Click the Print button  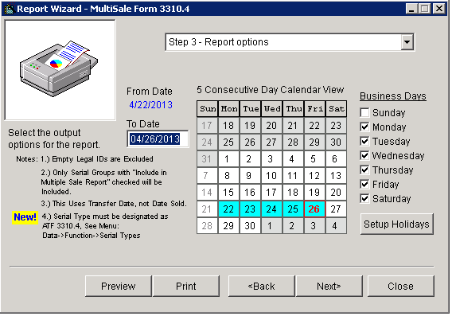186,286
